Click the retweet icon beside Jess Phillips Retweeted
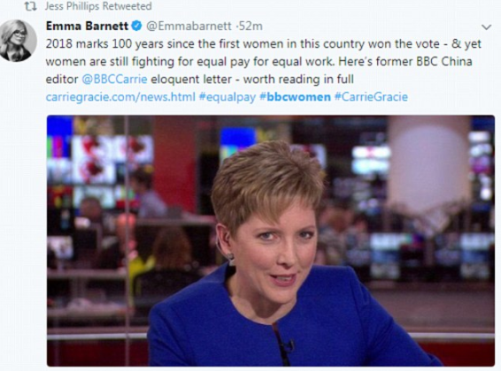Image resolution: width=501 pixels, height=371 pixels. (31, 6)
